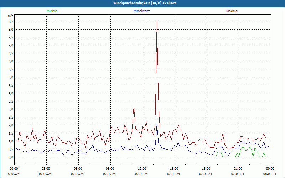Click the '8,0' y-axis value
This screenshot has width=285, height=178.
pos(11,29)
